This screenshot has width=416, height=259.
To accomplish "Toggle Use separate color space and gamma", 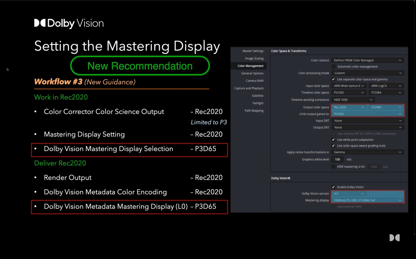I will [x=333, y=79].
